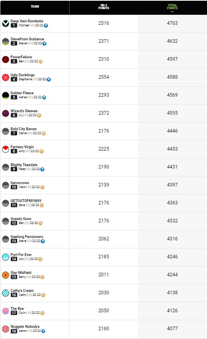This screenshot has width=207, height=339.
Task: Open the Golden Fleece team link
Action: (x=22, y=93)
